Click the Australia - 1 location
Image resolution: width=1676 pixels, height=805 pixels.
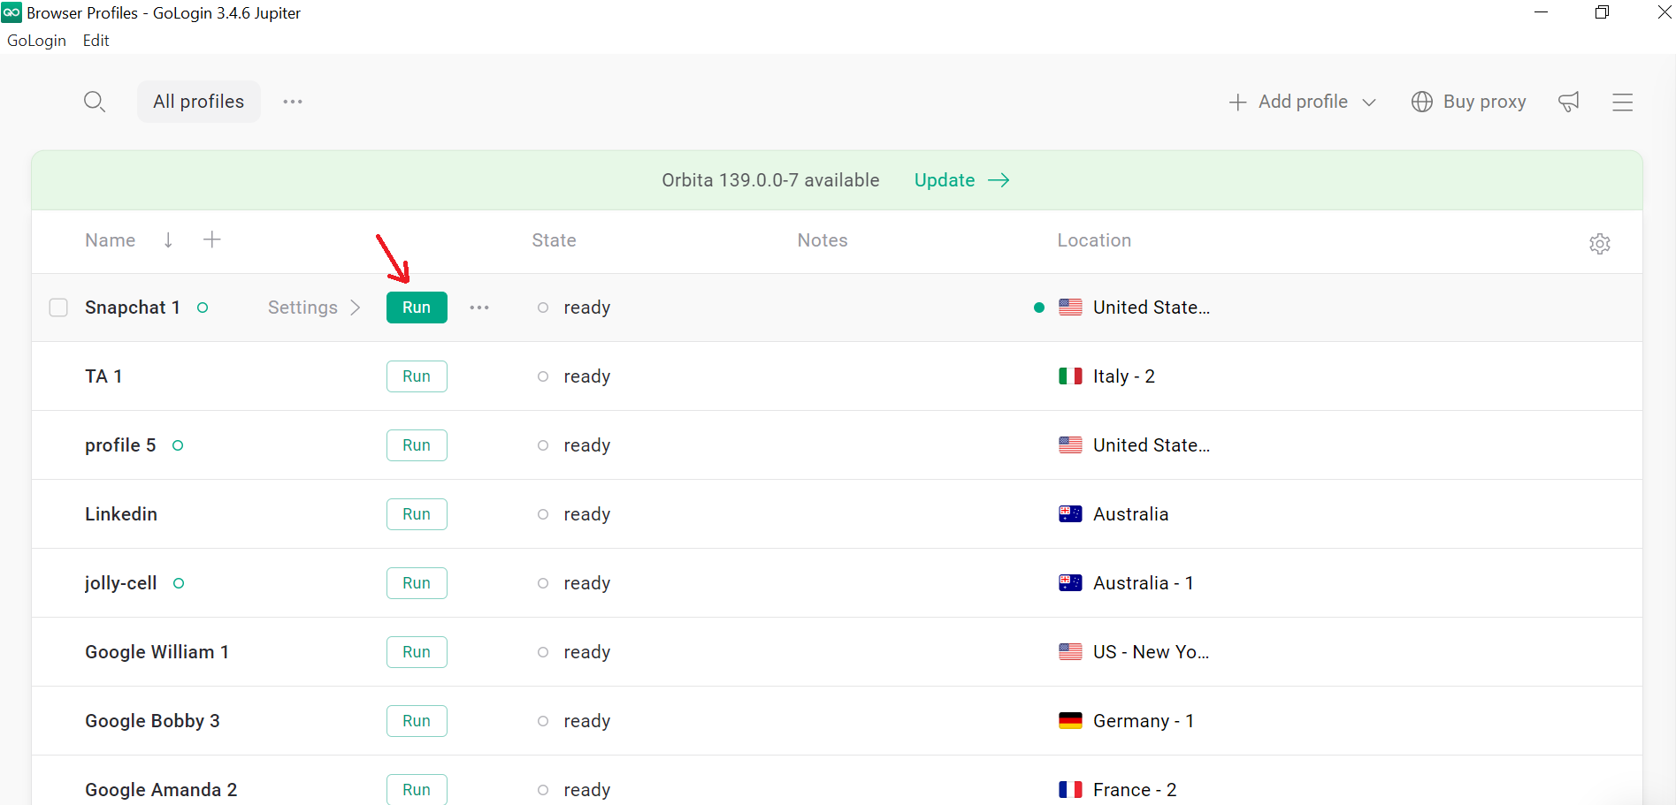coord(1144,583)
